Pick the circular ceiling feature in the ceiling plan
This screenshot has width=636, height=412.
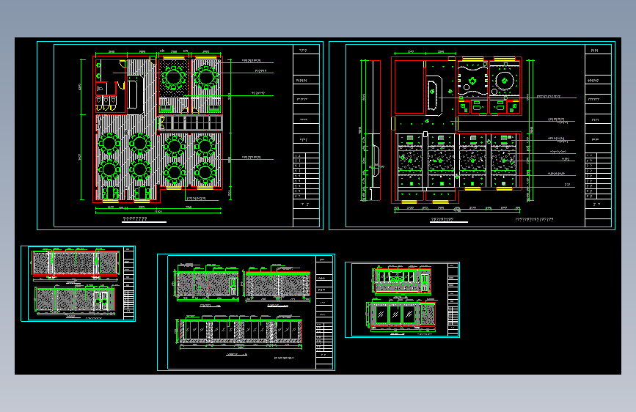[505, 81]
